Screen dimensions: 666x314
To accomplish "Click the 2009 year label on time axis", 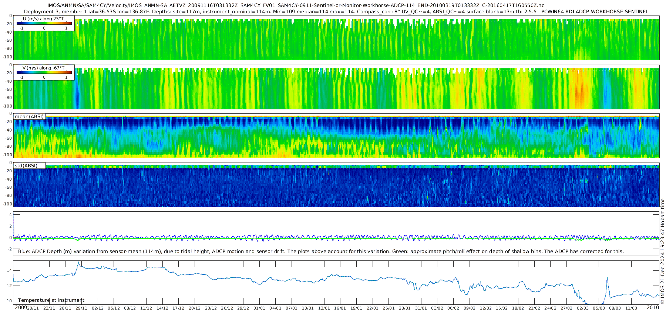I will (x=21, y=308).
